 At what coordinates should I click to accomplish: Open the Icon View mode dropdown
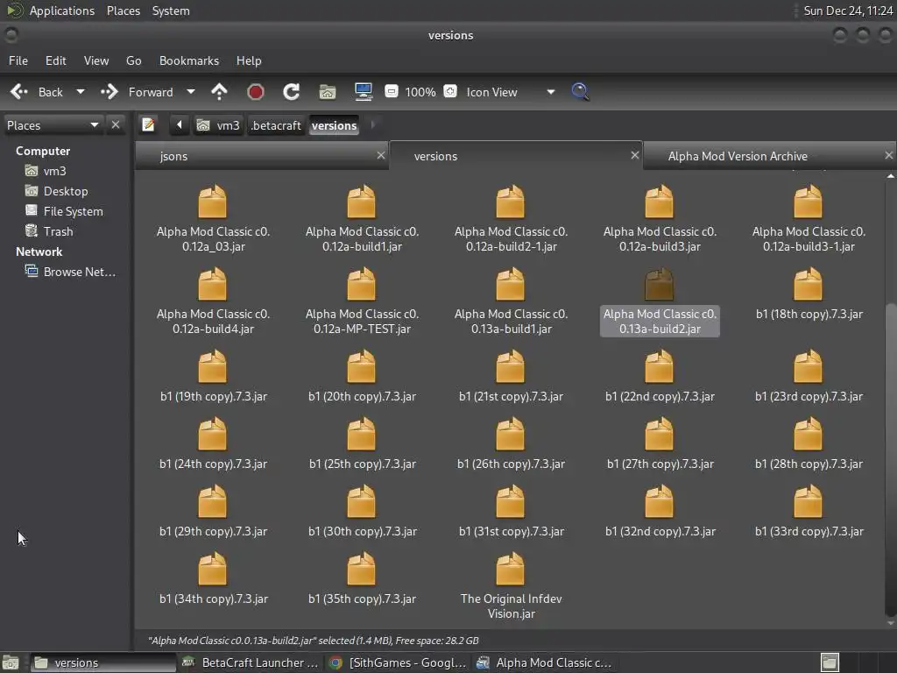point(550,92)
